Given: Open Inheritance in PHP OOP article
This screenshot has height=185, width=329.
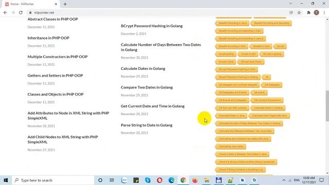Looking at the screenshot, I should (x=48, y=38).
